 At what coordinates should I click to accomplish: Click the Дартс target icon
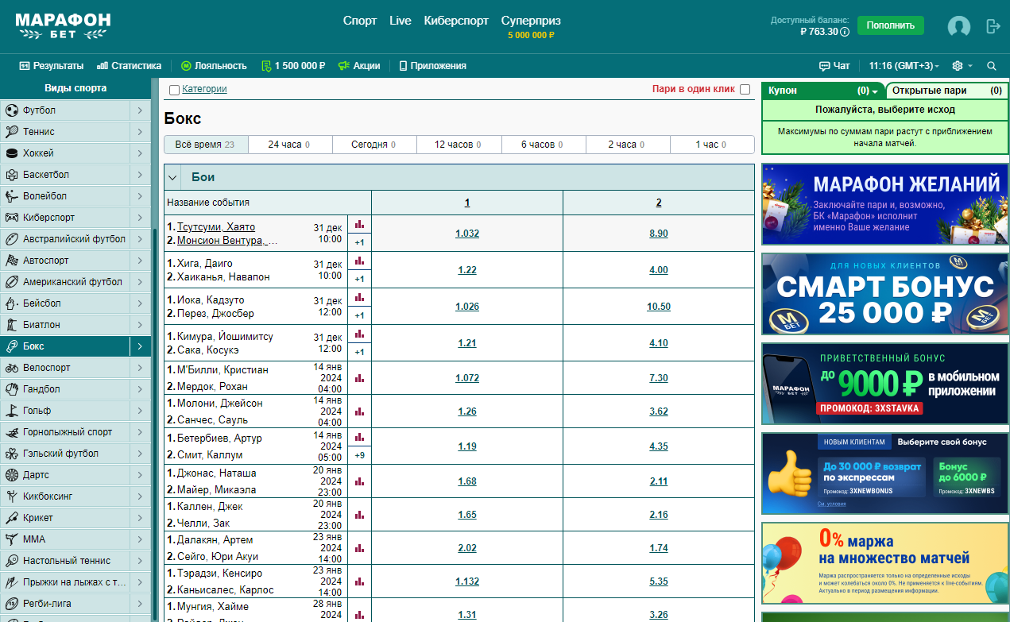click(12, 475)
